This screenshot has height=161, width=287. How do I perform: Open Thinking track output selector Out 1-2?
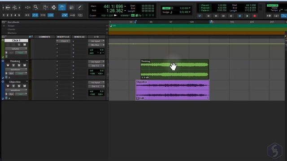[x=96, y=66]
